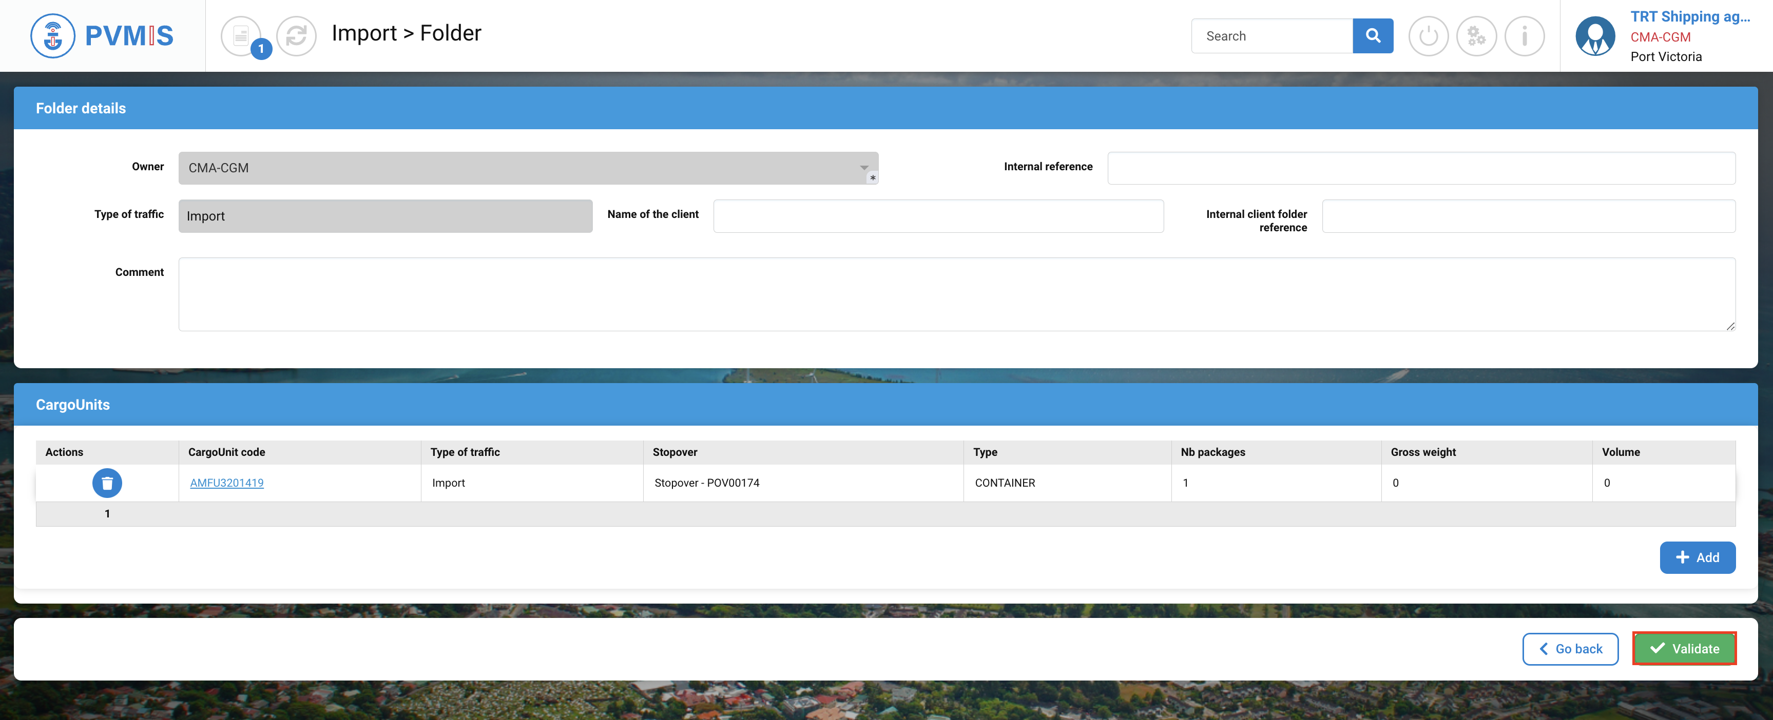The width and height of the screenshot is (1773, 720).
Task: Click the blue search magnifier button
Action: (x=1372, y=36)
